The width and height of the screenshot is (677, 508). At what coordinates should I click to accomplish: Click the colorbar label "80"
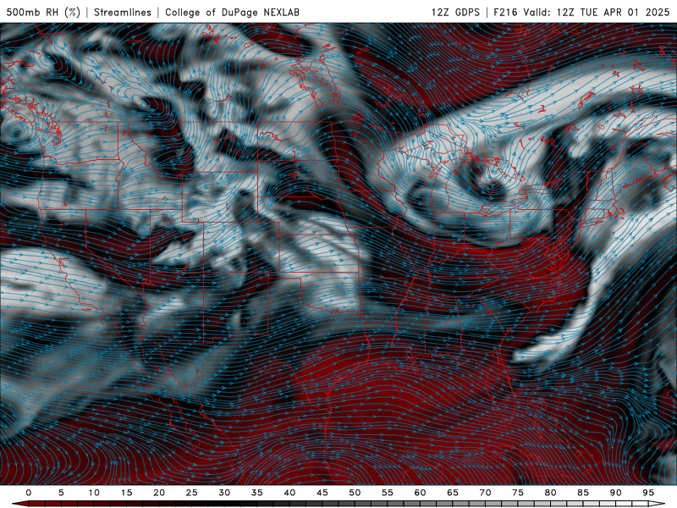tap(551, 493)
